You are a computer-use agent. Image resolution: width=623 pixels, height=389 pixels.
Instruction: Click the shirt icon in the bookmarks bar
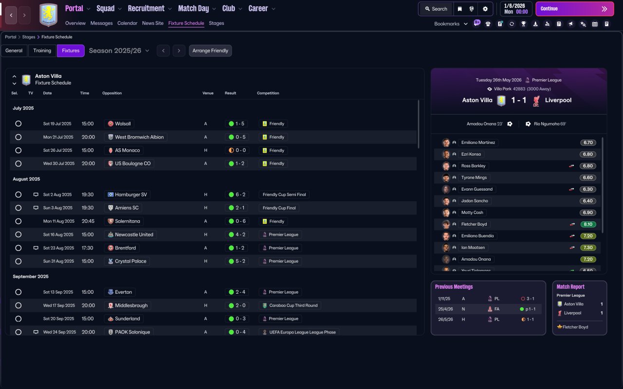click(x=488, y=24)
